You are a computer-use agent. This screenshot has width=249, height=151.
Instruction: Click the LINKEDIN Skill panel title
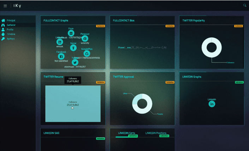pyautogui.click(x=52, y=133)
